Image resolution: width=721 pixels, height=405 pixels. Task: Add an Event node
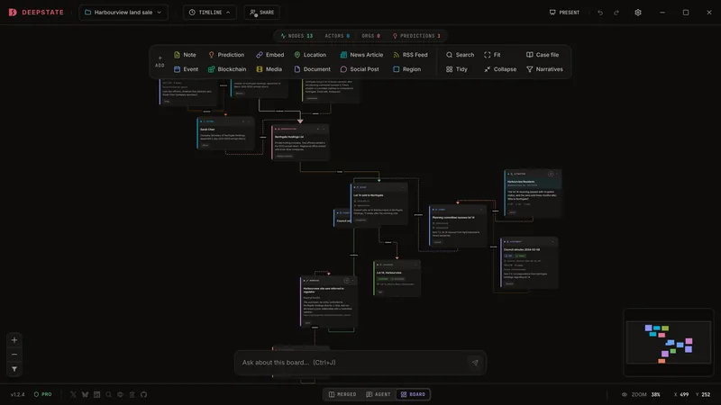(x=186, y=69)
